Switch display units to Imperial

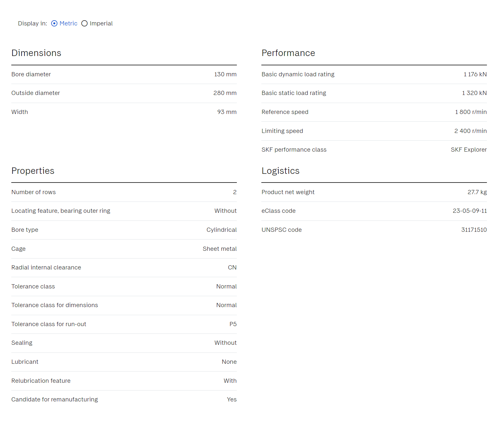pos(84,23)
